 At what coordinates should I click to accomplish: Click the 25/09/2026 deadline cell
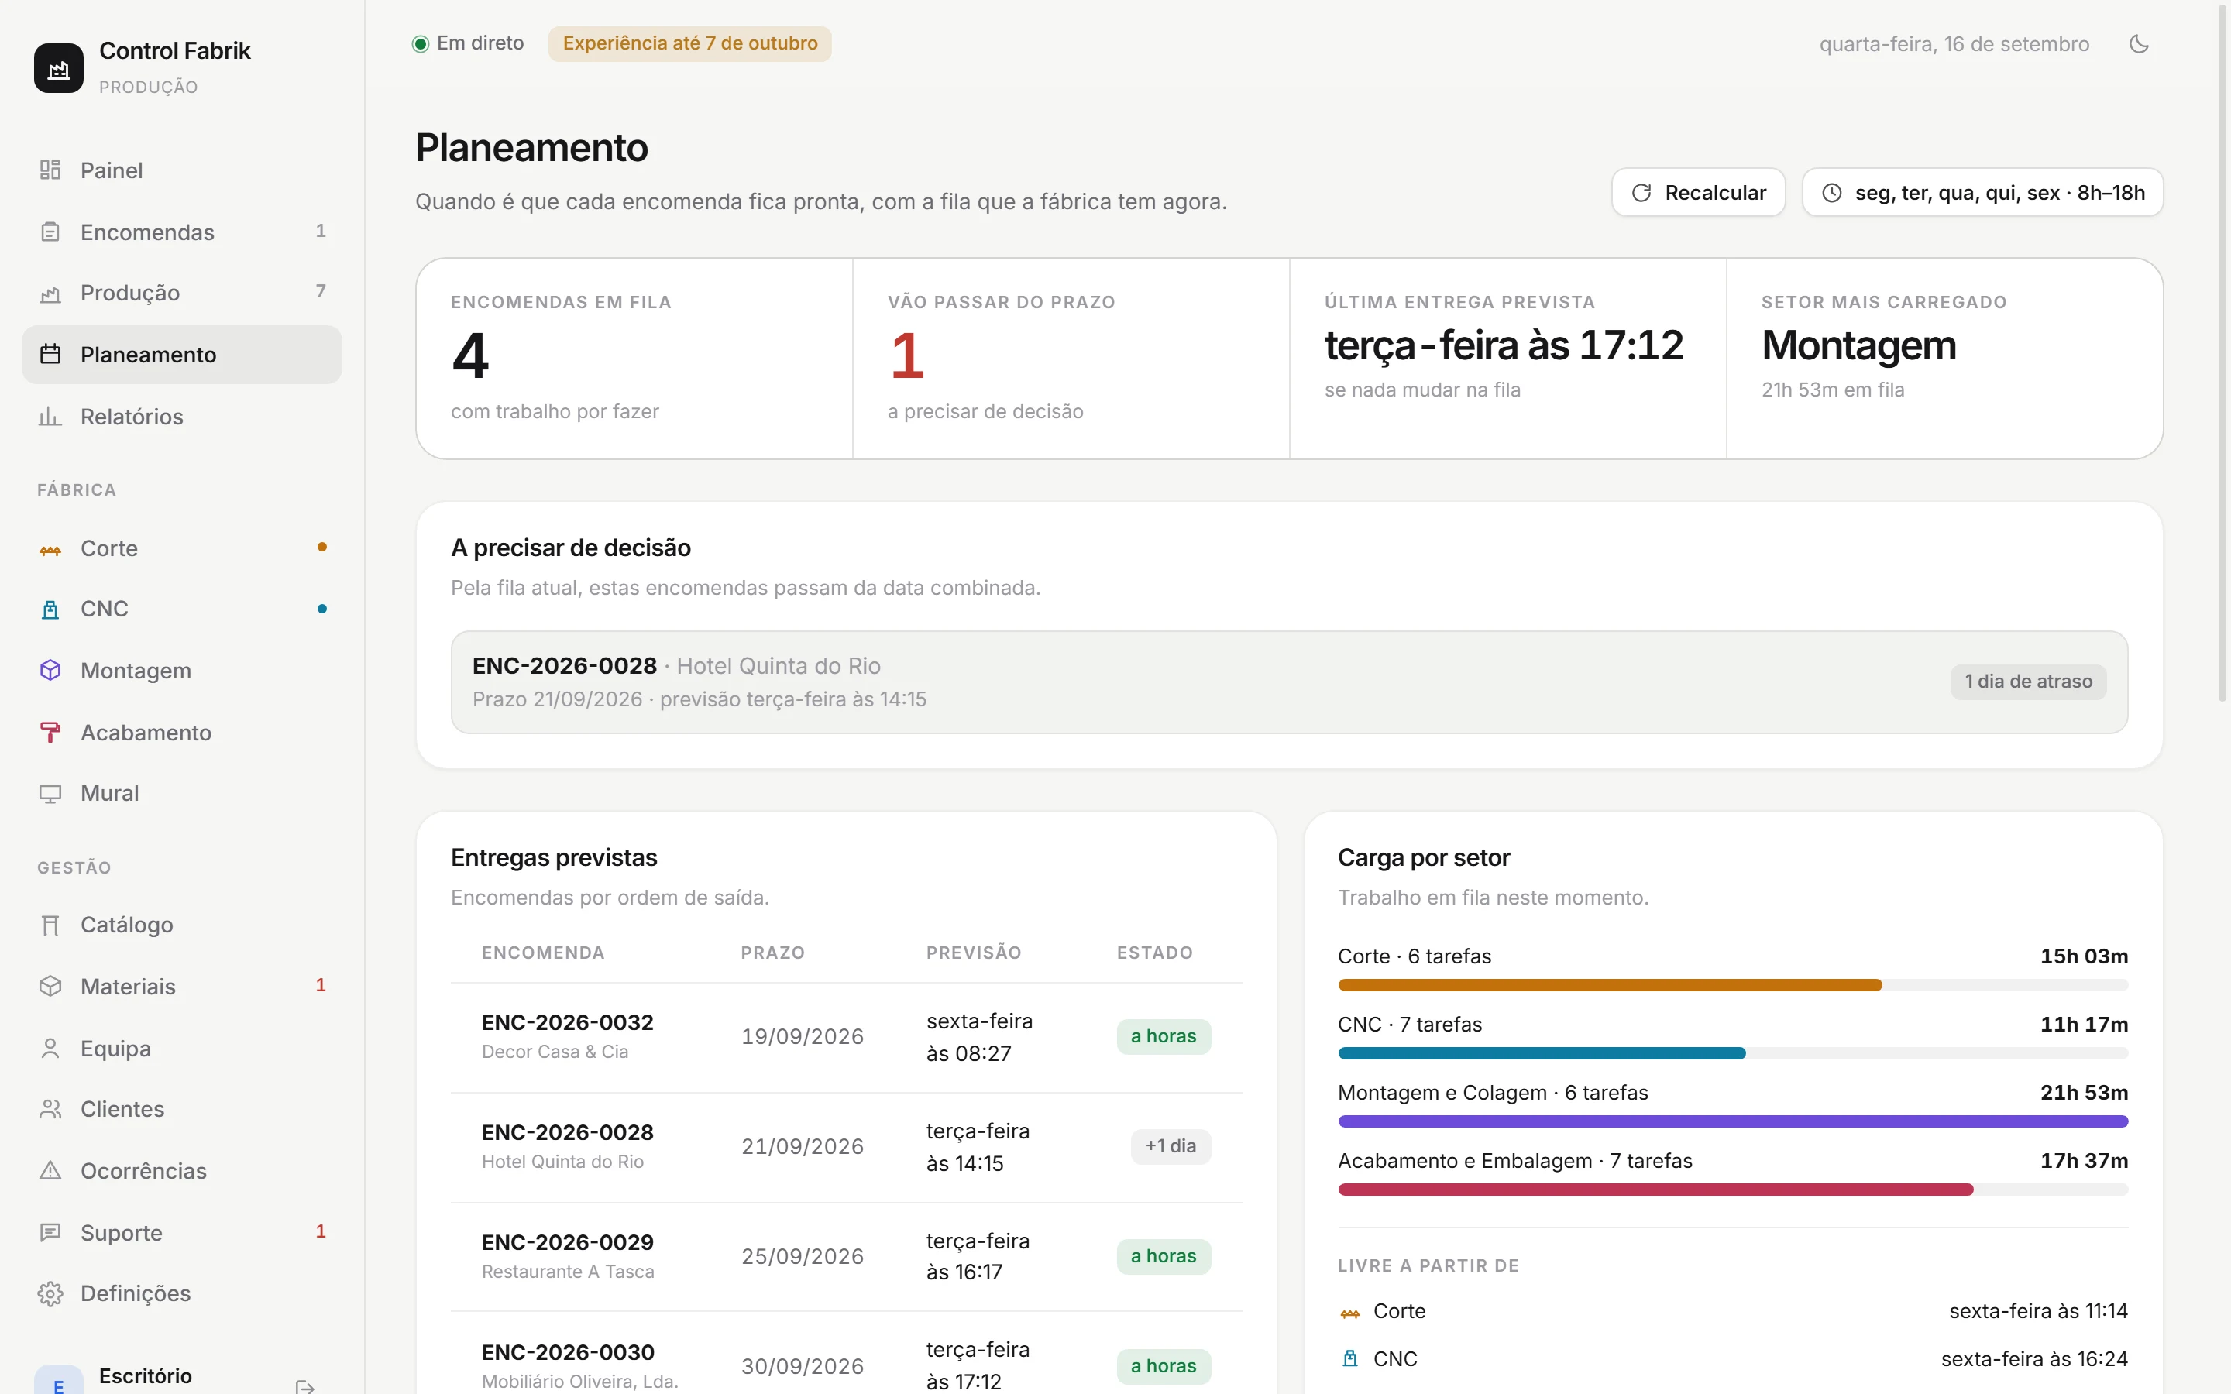tap(802, 1255)
